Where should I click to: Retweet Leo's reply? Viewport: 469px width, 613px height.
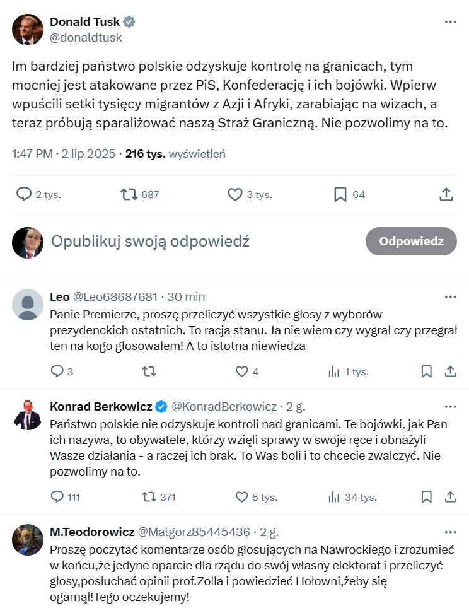tap(149, 371)
